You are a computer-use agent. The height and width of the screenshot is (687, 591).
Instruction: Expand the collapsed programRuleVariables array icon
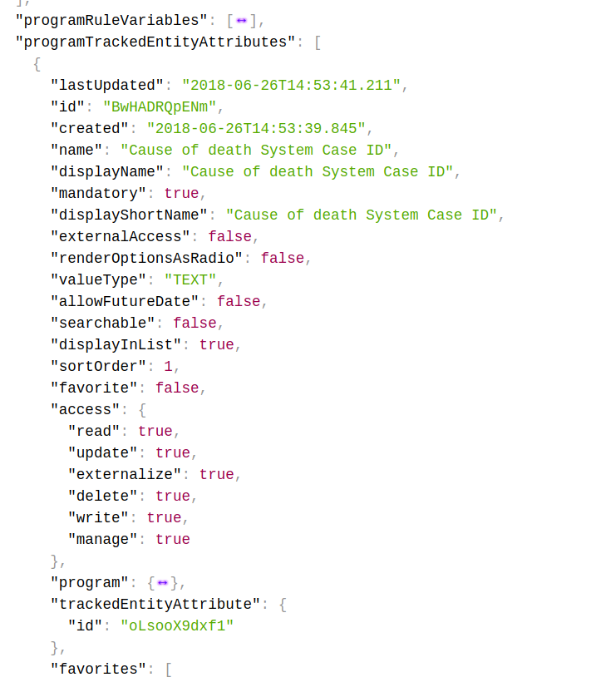coord(242,21)
